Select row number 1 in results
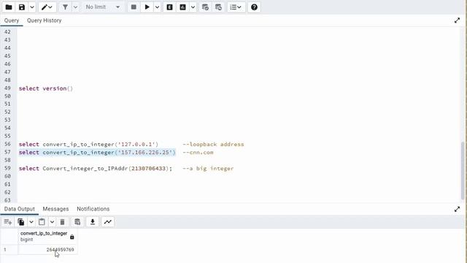This screenshot has width=467, height=263. pyautogui.click(x=9, y=250)
